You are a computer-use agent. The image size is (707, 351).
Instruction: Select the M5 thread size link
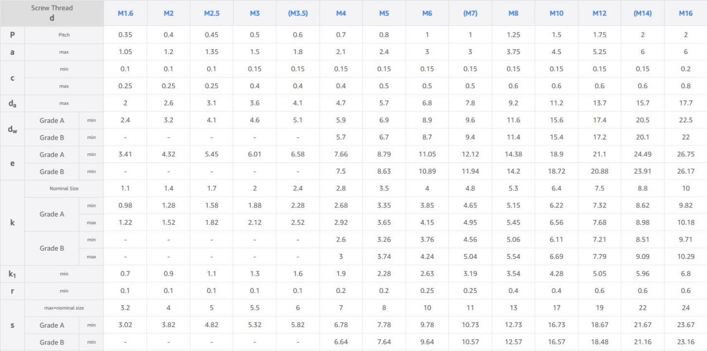[384, 13]
